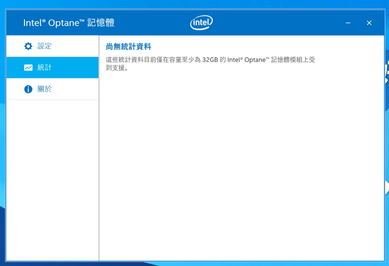Select the 統計 statistics tab
Viewport: 389px width, 266px height.
(52, 67)
